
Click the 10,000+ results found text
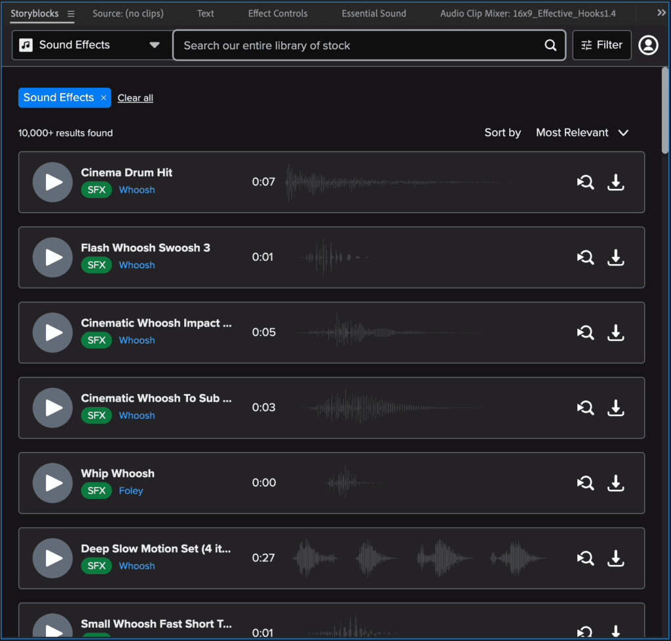point(66,133)
